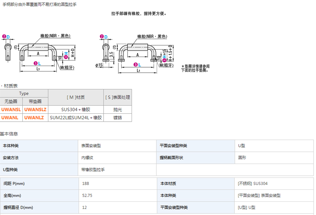Screen dimensions: 316x215
Task: Click the pink number 3 marker on left diagram
Action: click(x=35, y=64)
